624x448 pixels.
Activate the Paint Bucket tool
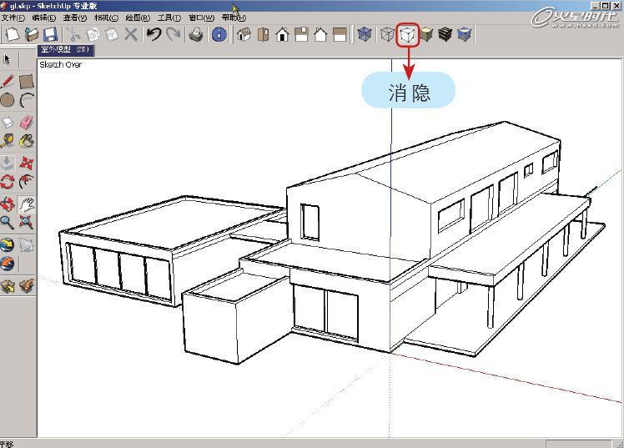(x=27, y=142)
